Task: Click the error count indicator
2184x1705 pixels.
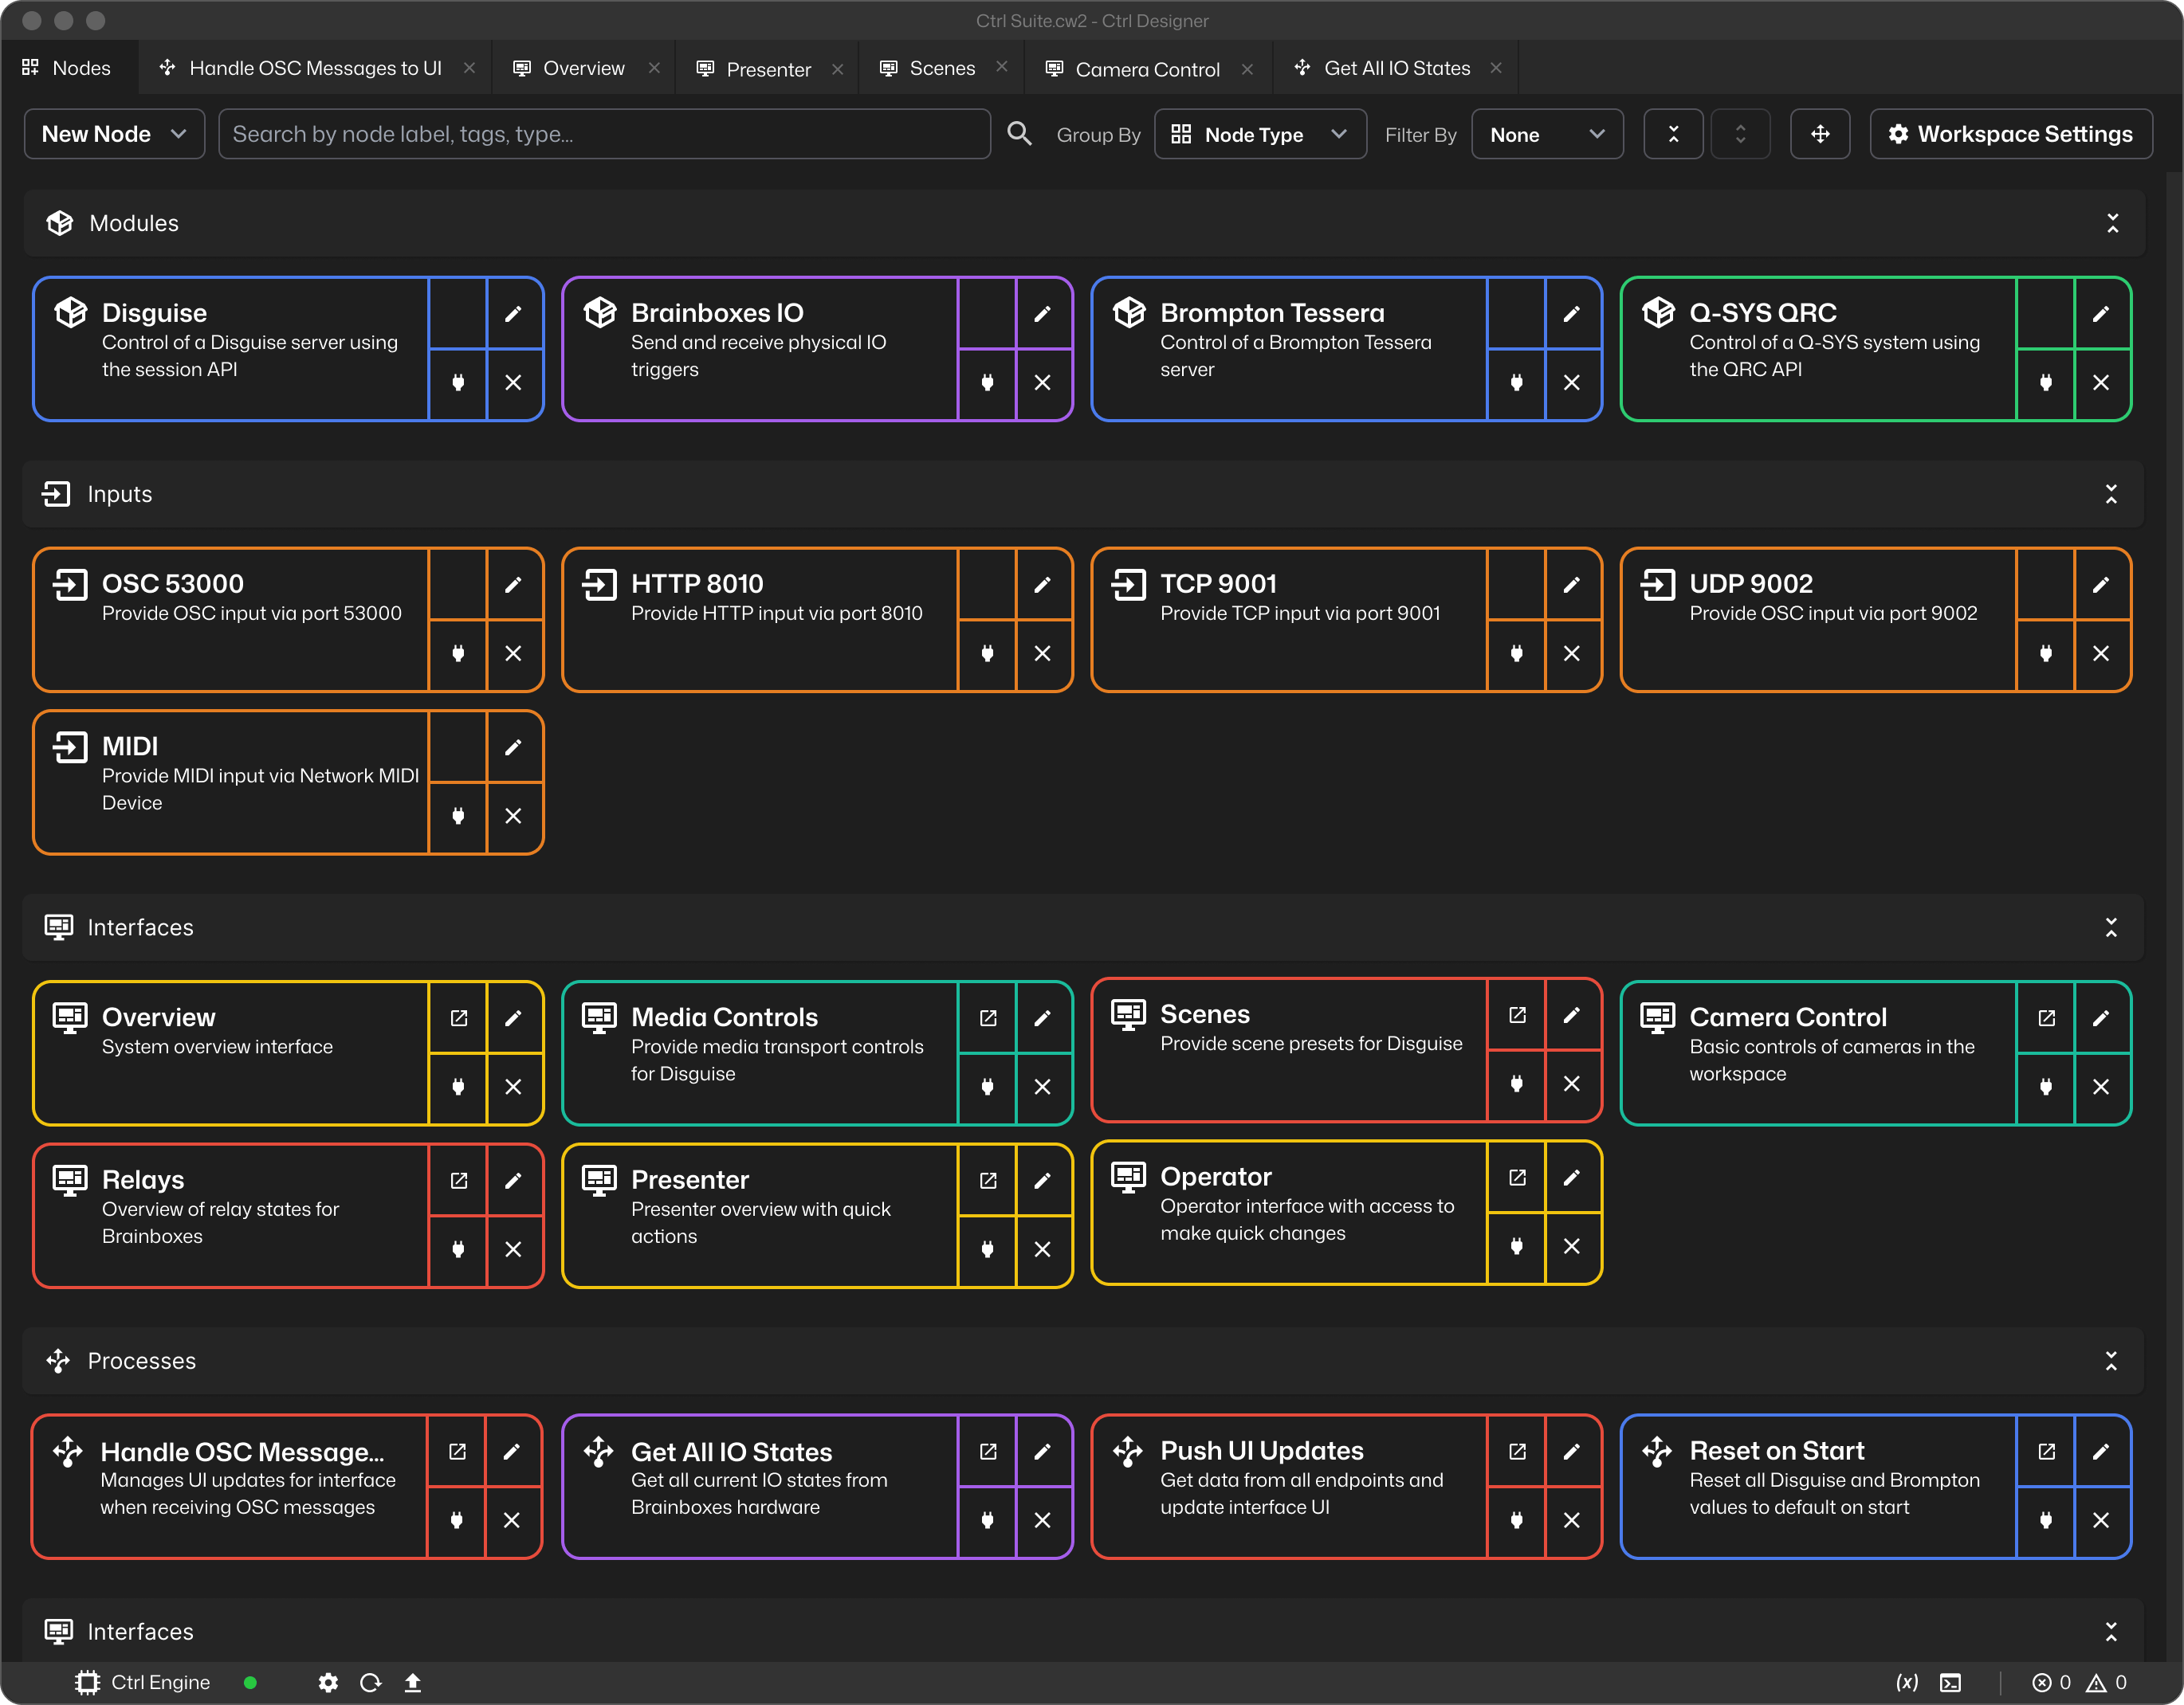Action: pyautogui.click(x=2051, y=1684)
